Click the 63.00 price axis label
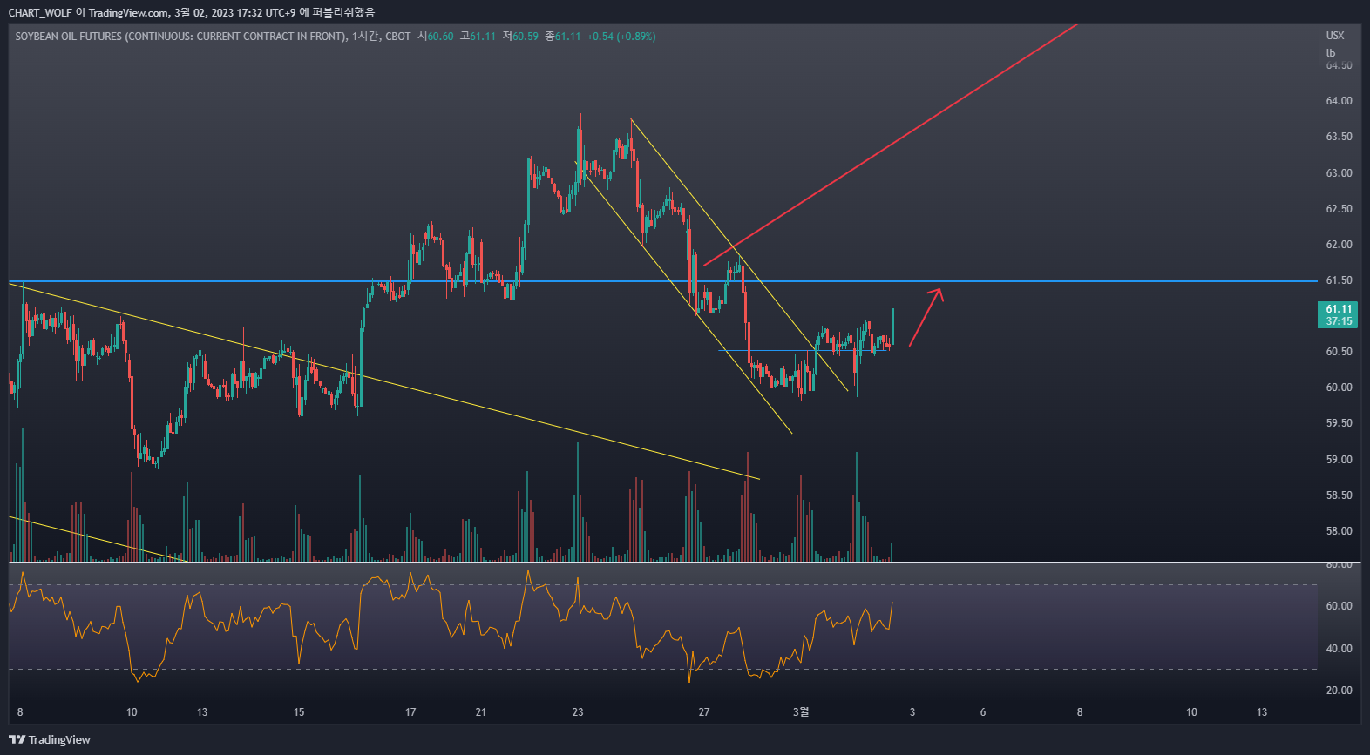This screenshot has height=755, width=1370. (1339, 173)
